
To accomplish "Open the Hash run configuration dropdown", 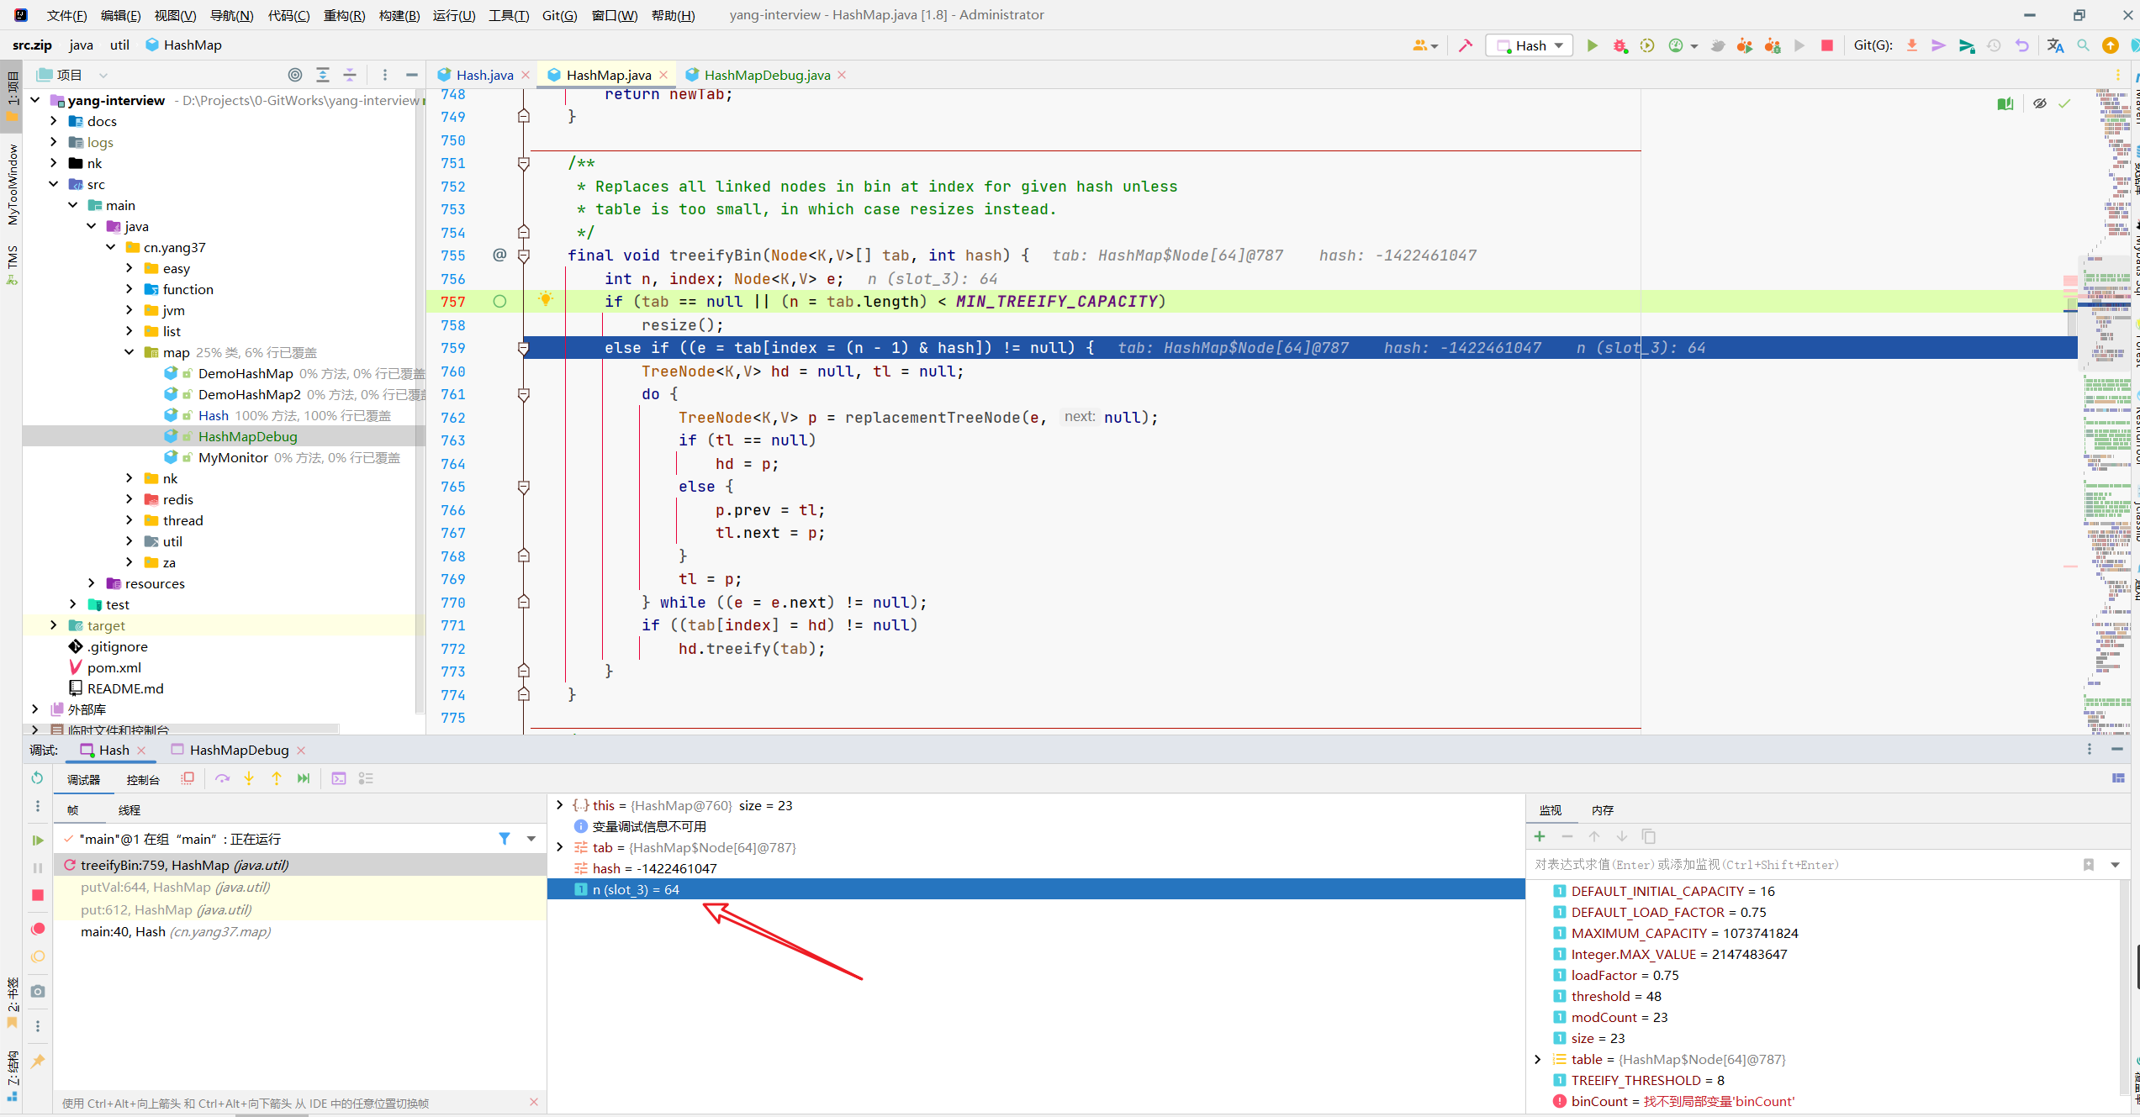I will coord(1529,45).
